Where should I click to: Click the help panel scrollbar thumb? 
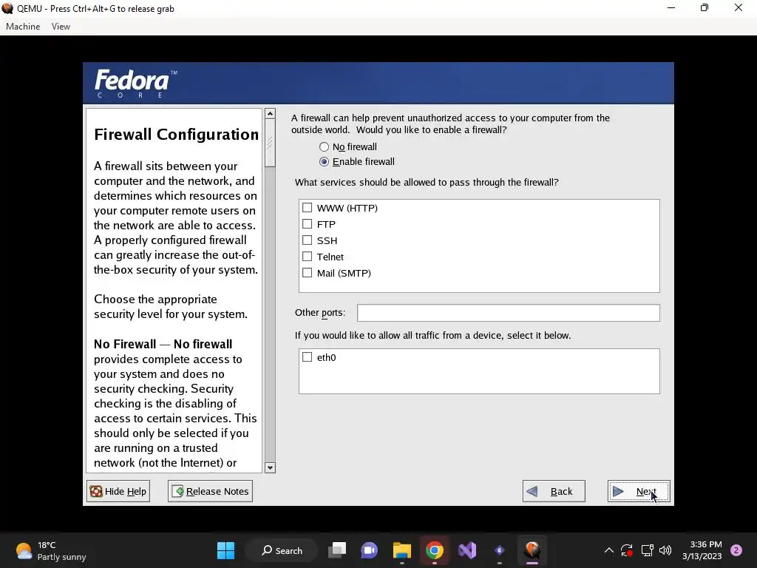[x=270, y=143]
